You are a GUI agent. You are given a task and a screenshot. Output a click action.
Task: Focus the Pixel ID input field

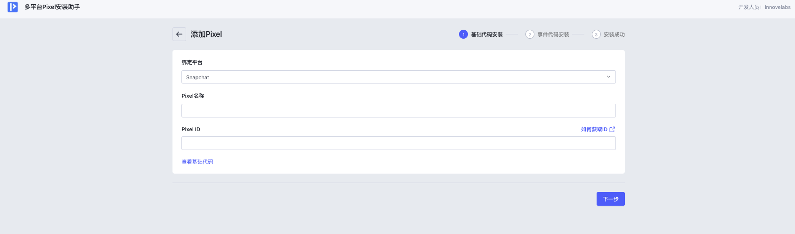click(x=398, y=143)
